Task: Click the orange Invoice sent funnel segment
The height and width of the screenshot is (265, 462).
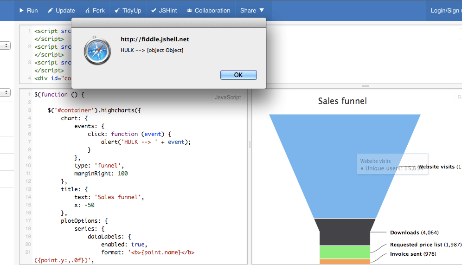Action: click(345, 262)
